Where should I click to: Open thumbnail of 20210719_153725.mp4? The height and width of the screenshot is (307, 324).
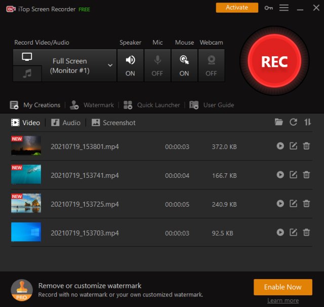coord(26,203)
